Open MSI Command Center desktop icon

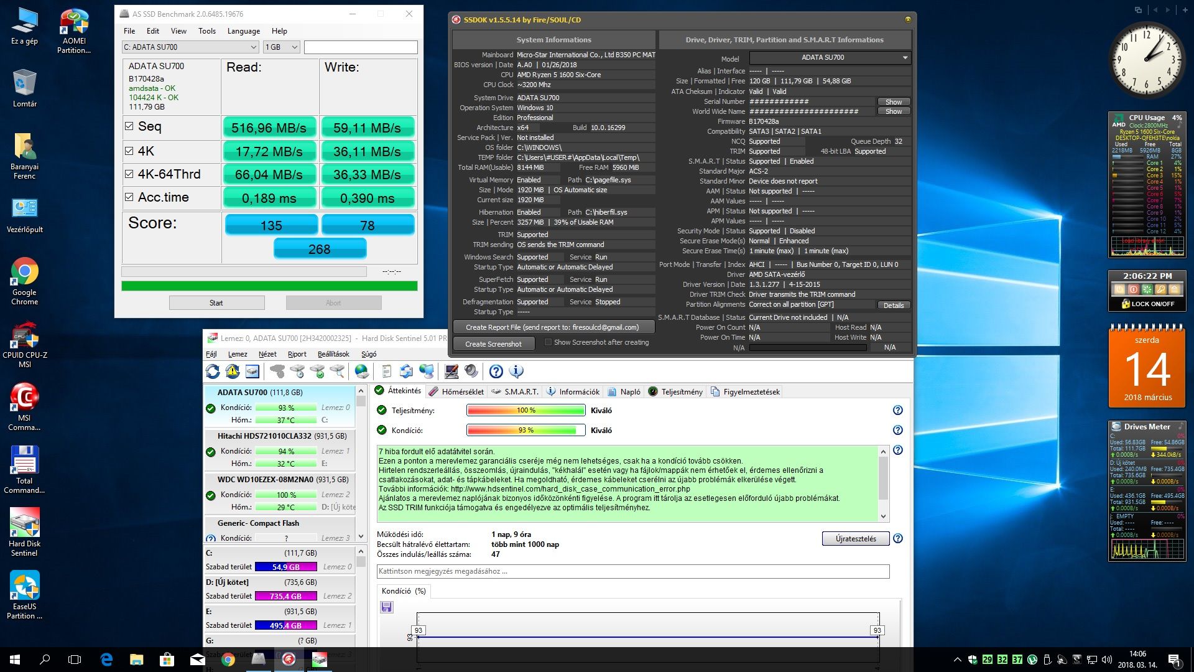click(x=25, y=408)
